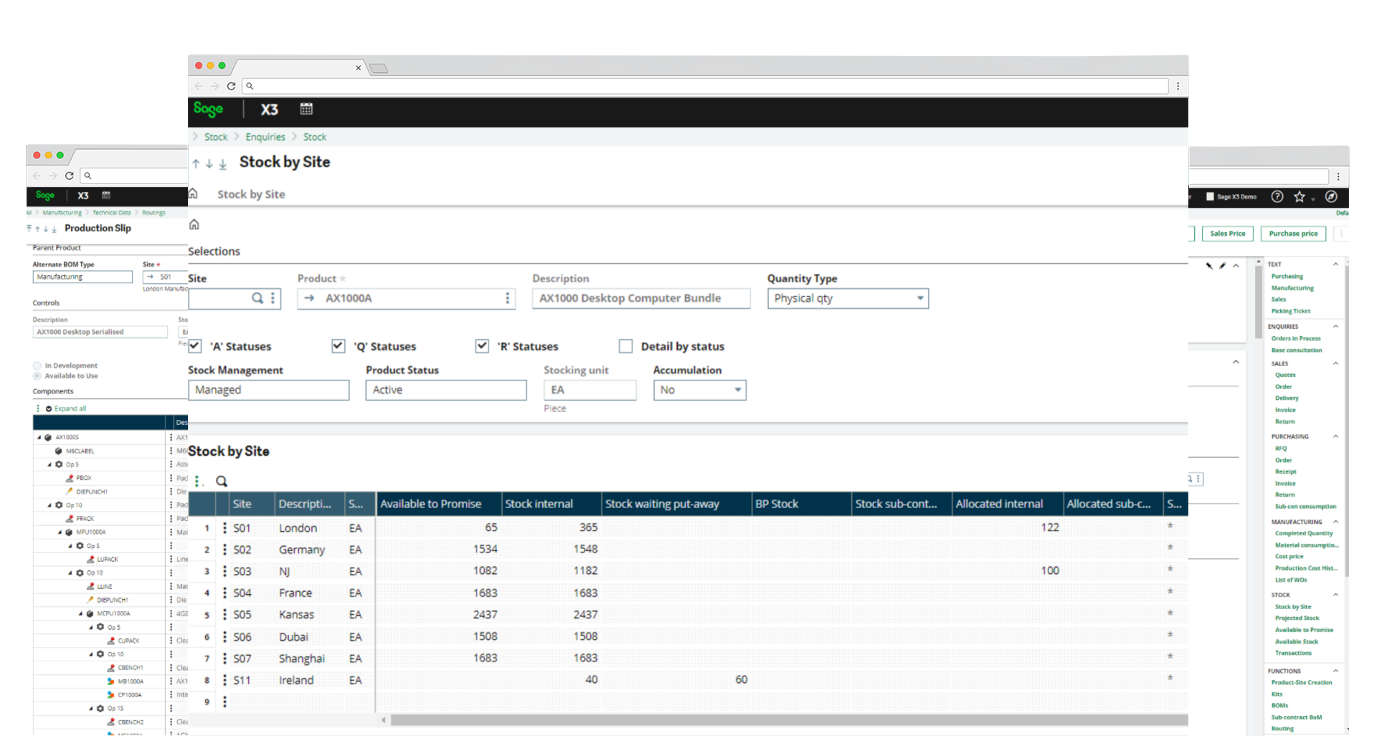Sort by the Available to Promise column header
1377x736 pixels.
point(438,504)
